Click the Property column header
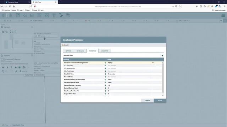The height and width of the screenshot is (127, 227). pos(85,60)
